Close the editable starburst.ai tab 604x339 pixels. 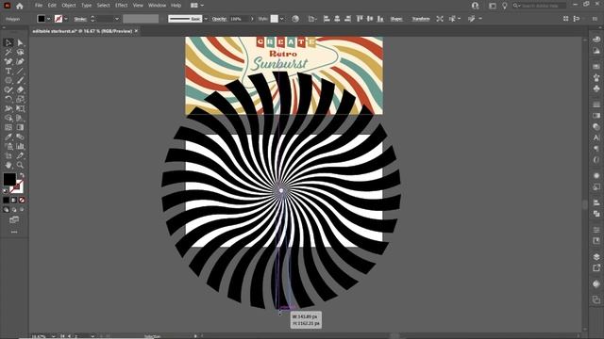tap(136, 31)
